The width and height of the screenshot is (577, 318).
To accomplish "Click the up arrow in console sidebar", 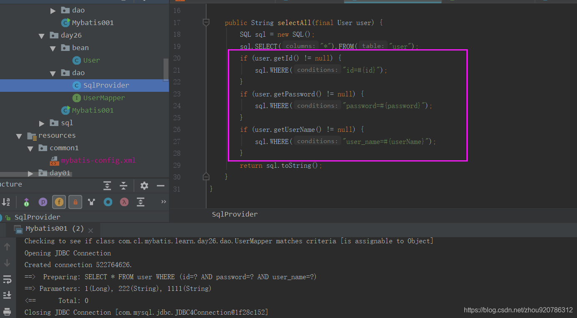I will 7,247.
